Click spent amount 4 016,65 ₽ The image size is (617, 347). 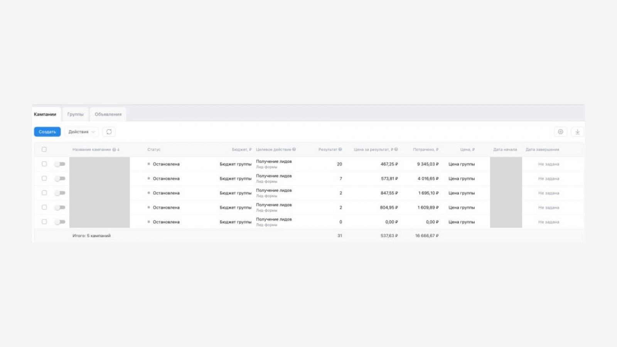(428, 179)
